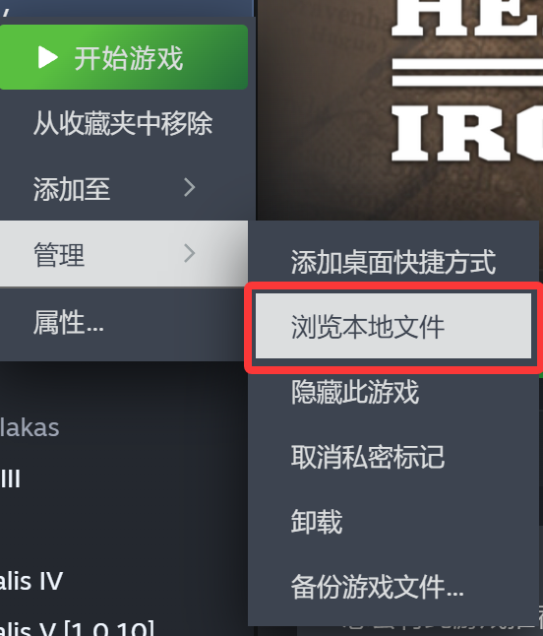This screenshot has height=636, width=543.
Task: Open the 添加至 submenu entry
Action: pyautogui.click(x=124, y=188)
